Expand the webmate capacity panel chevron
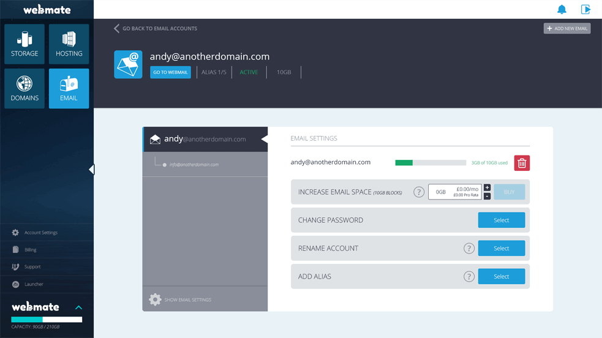Viewport: 602px width, 338px height. 79,307
